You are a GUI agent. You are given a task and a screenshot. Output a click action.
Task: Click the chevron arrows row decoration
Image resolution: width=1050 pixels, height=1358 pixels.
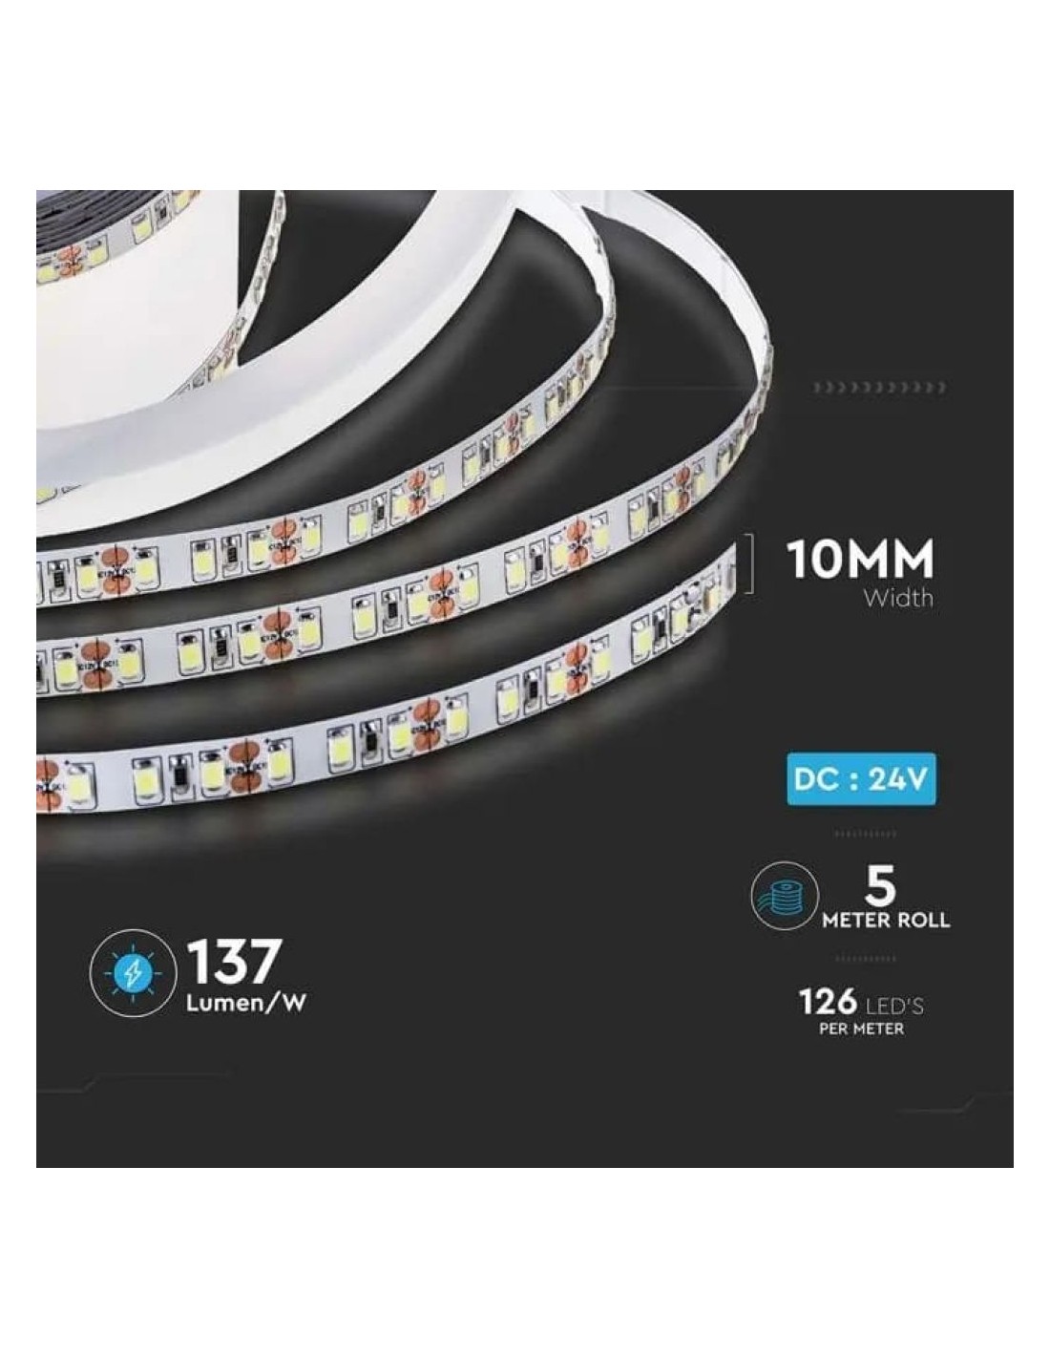pos(879,388)
